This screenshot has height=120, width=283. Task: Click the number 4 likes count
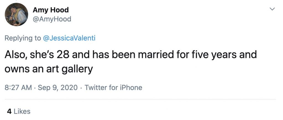pos(9,111)
